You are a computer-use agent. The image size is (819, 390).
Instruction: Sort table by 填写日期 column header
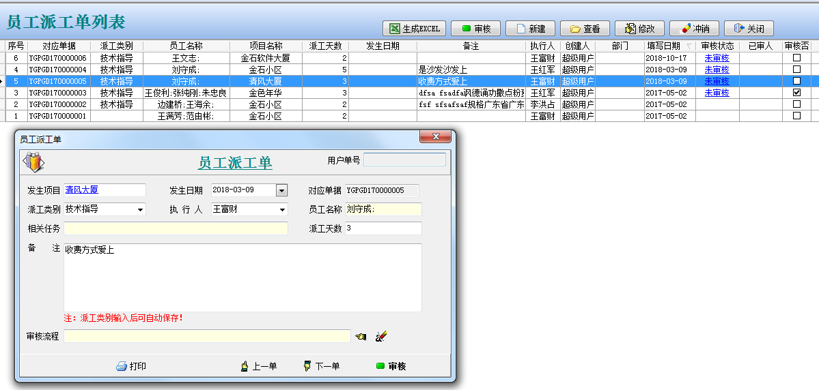click(663, 46)
